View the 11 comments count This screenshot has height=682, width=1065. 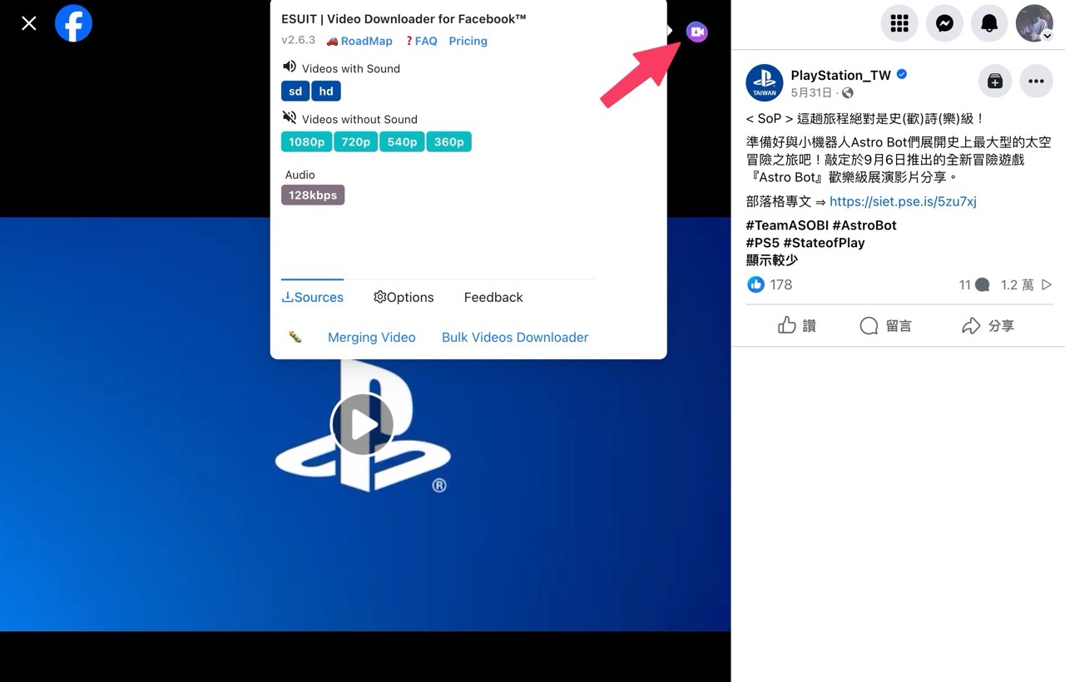point(973,284)
